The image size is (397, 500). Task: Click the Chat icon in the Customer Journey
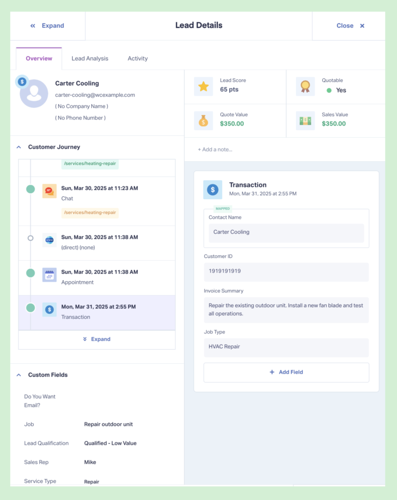coord(49,191)
